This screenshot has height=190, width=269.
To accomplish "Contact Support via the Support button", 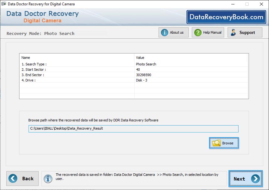I will pyautogui.click(x=245, y=32).
